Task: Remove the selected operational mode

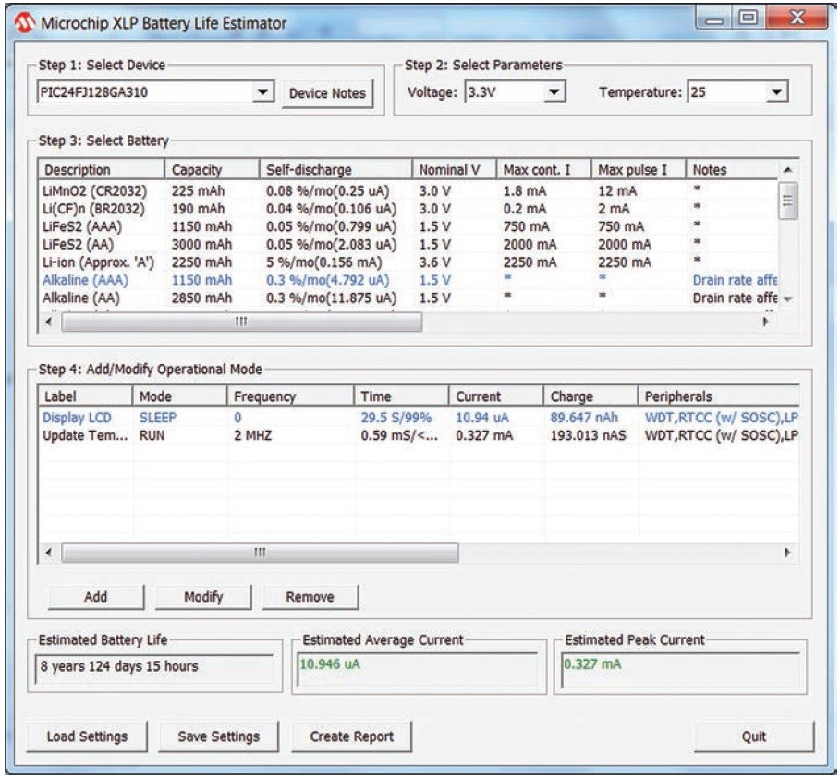Action: (x=310, y=597)
